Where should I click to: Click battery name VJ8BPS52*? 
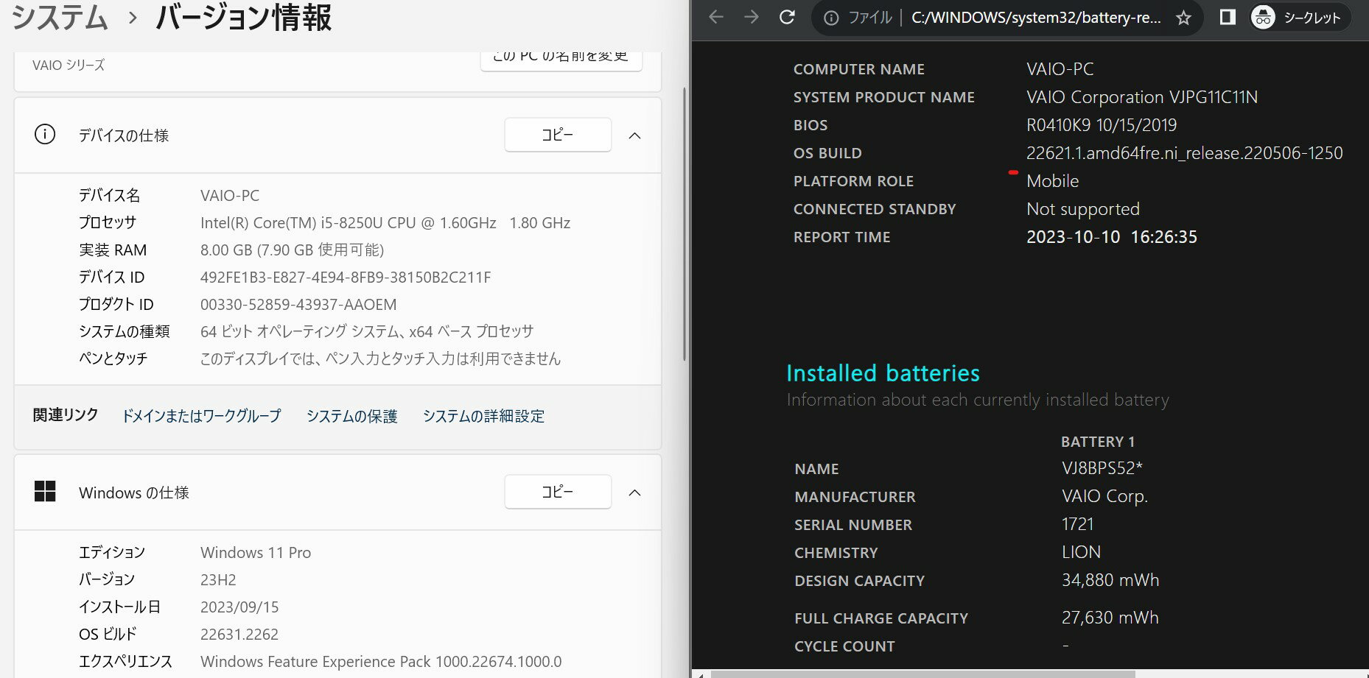point(1102,468)
